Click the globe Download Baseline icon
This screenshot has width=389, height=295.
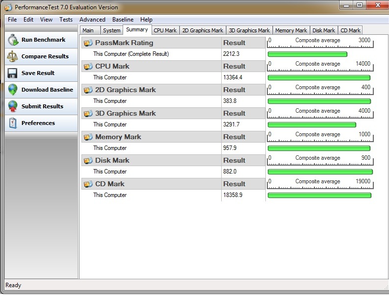click(x=12, y=90)
